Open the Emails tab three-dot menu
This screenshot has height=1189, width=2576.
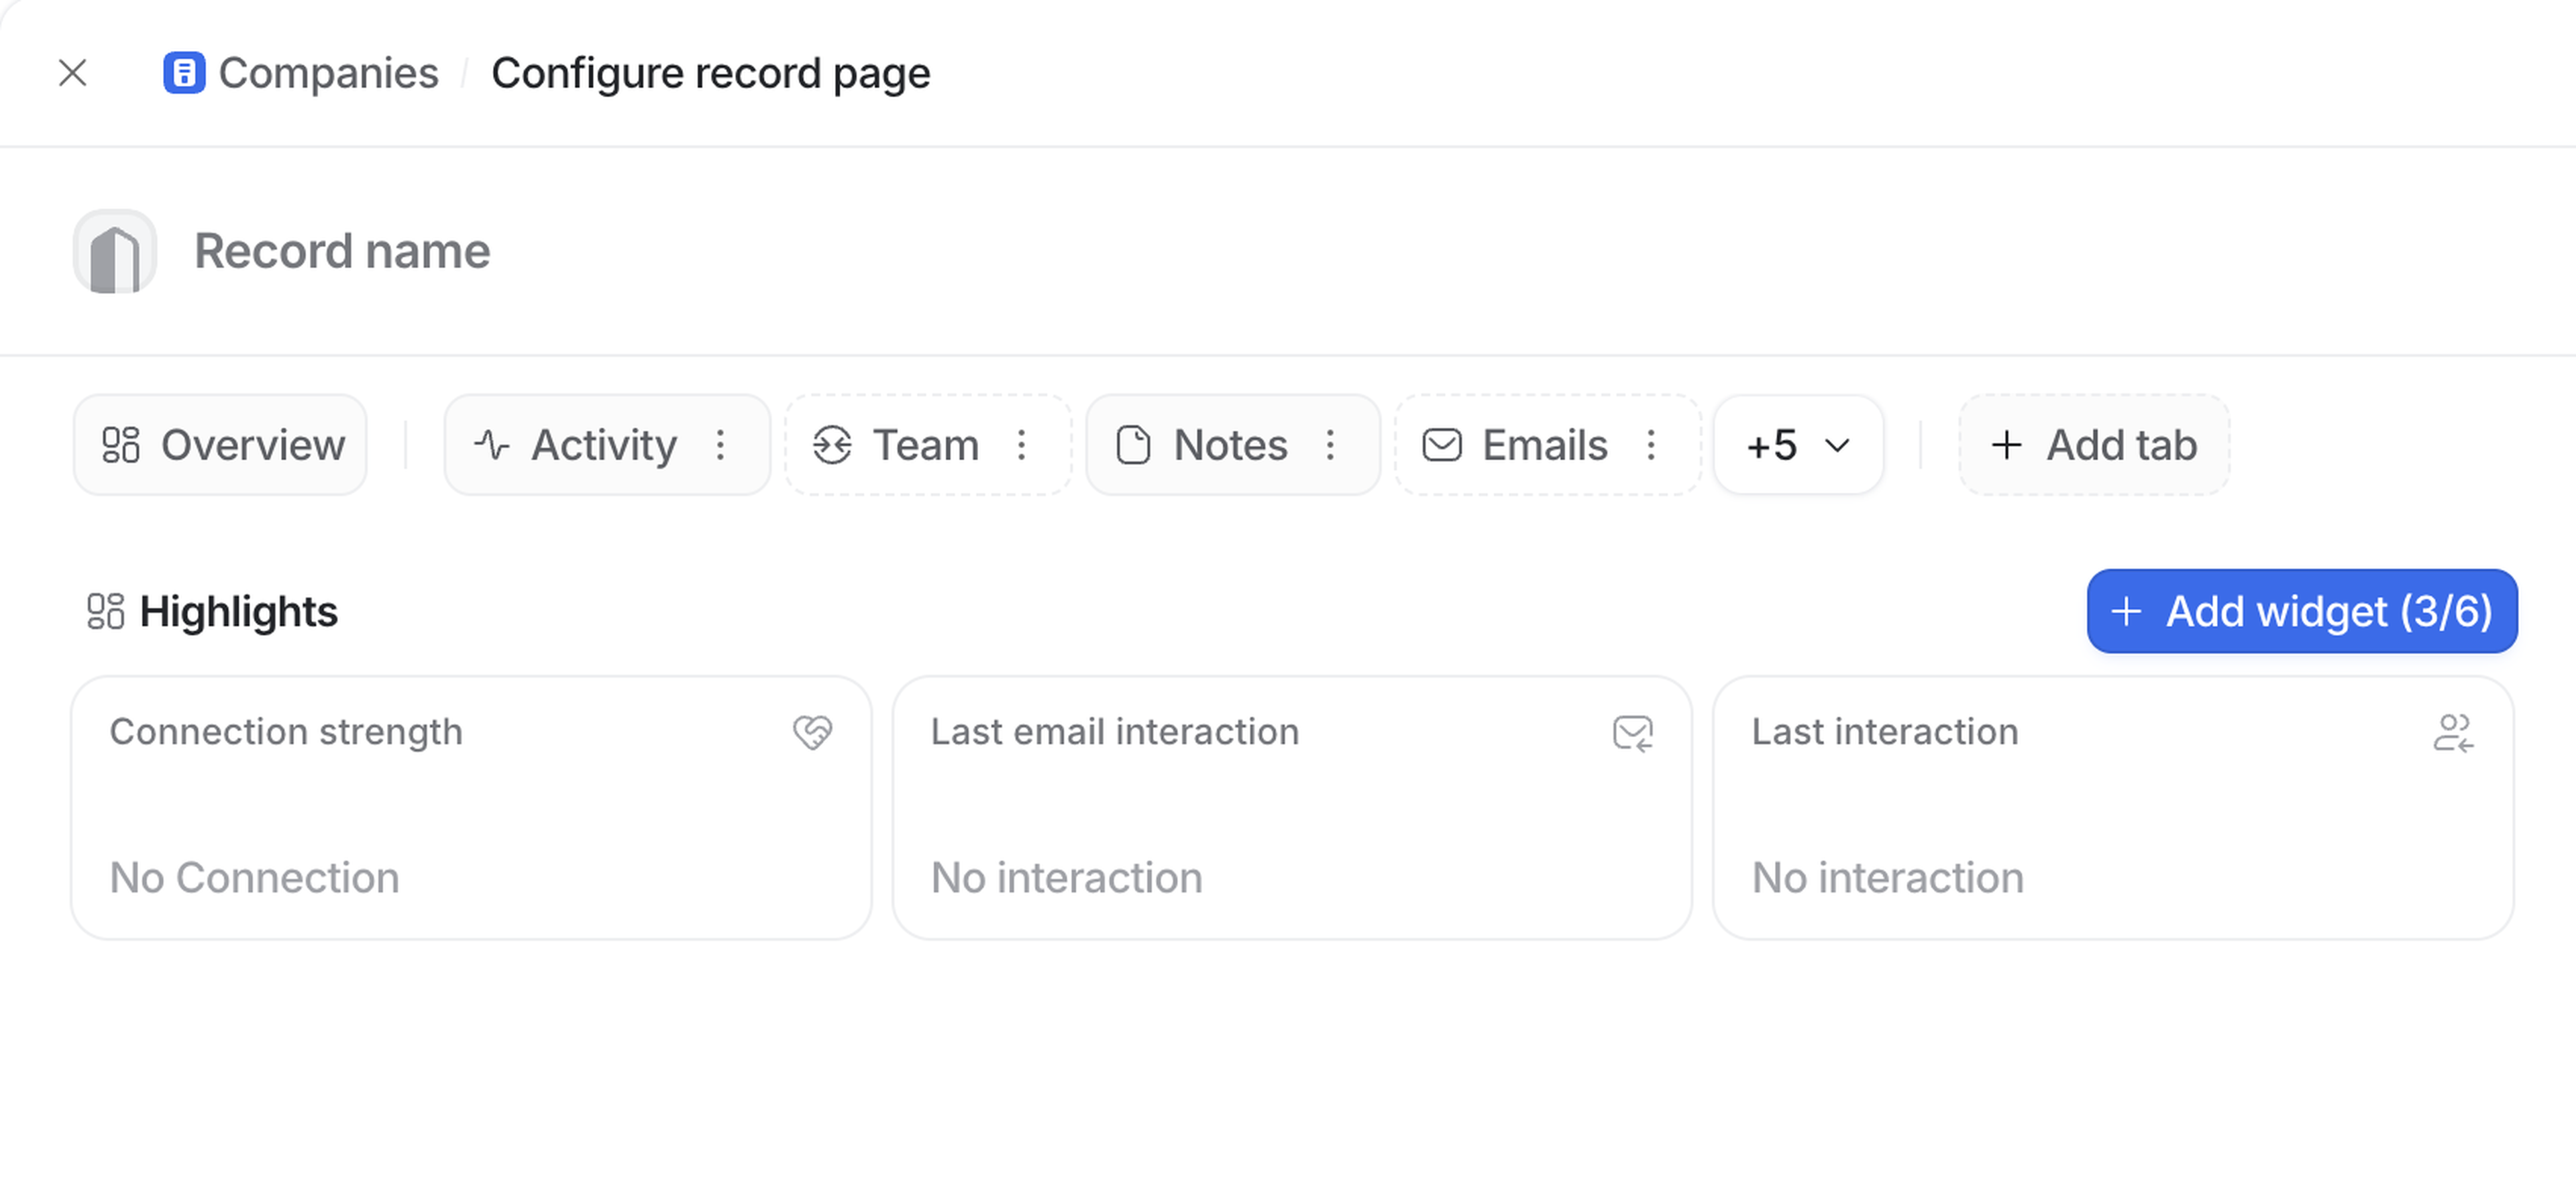(1651, 445)
